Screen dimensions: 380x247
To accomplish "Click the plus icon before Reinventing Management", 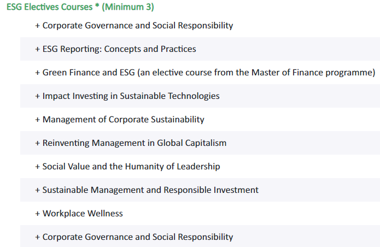I will (x=37, y=143).
